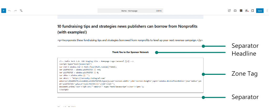Click the excerpt paragraph about fundraising tips
This screenshot has width=269, height=112.
pyautogui.click(x=130, y=40)
